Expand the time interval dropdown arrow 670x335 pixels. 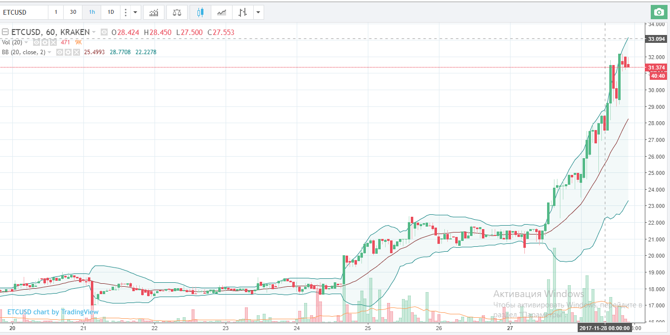136,12
